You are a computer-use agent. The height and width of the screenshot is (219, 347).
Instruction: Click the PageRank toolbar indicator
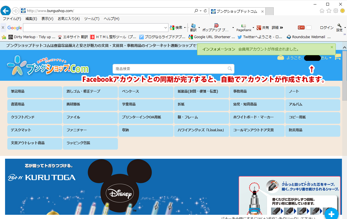pyautogui.click(x=244, y=27)
